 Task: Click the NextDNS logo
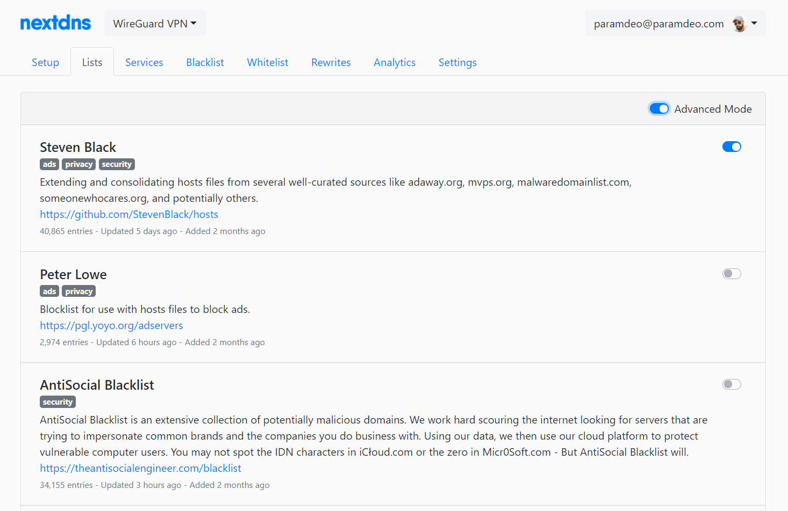pyautogui.click(x=55, y=23)
